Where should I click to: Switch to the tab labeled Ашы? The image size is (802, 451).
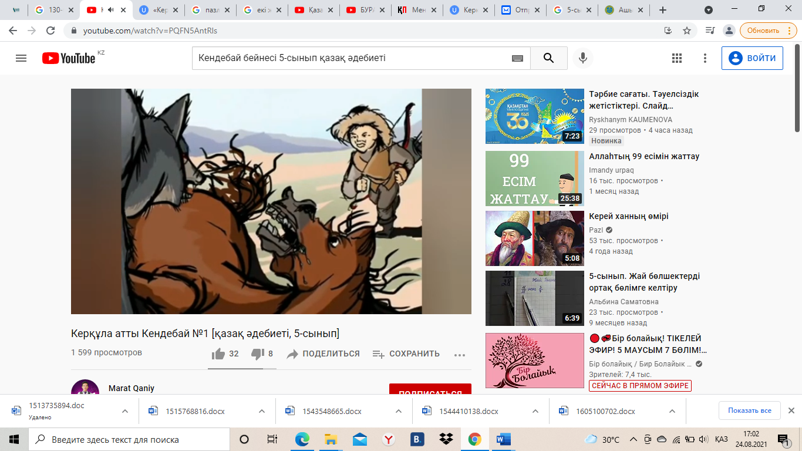tap(624, 10)
